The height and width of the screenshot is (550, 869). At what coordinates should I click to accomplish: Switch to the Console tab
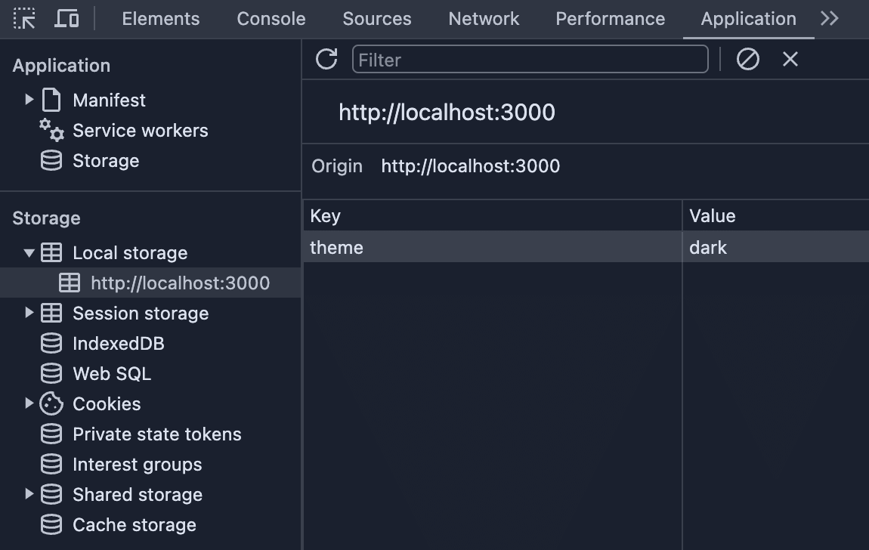[x=271, y=19]
